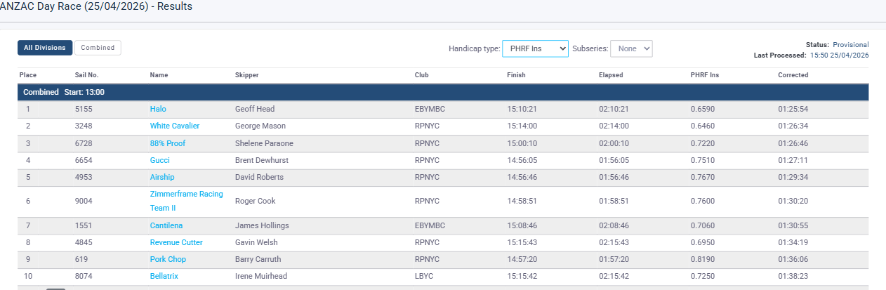View the Airship boat details

162,178
